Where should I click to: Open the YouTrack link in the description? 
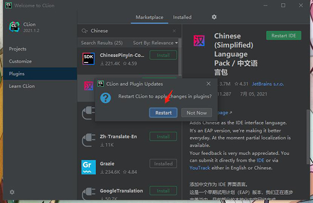[200, 168]
